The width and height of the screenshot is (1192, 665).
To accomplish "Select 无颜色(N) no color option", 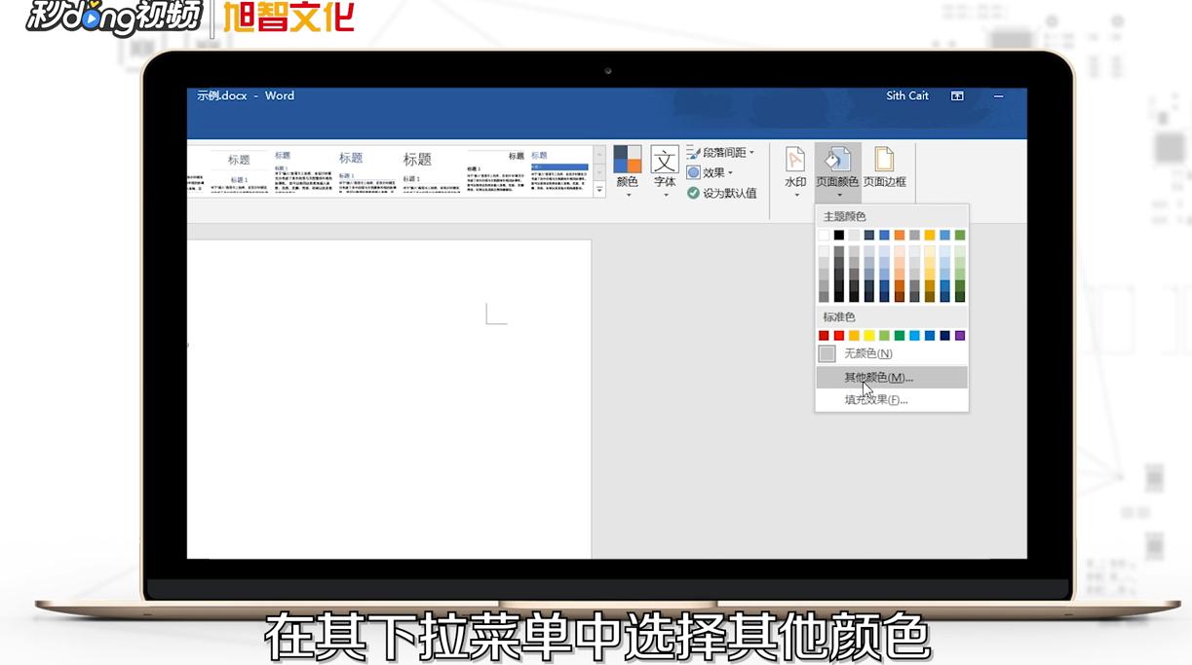I will point(892,353).
